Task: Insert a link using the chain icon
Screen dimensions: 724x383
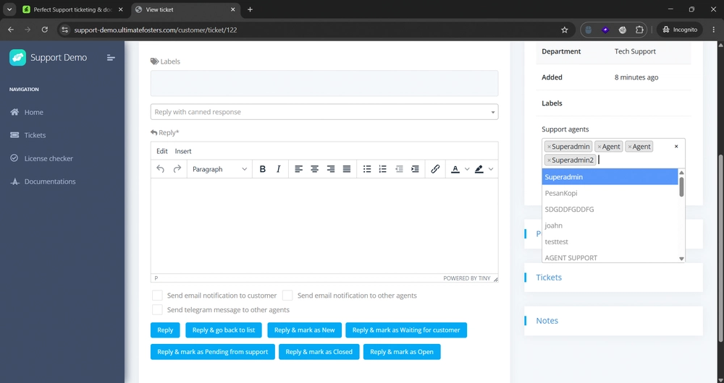Action: [435, 169]
